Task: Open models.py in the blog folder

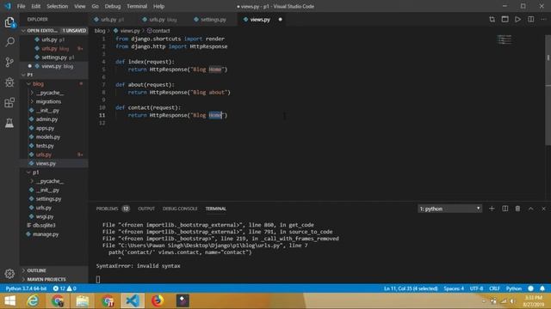Action: (48, 136)
